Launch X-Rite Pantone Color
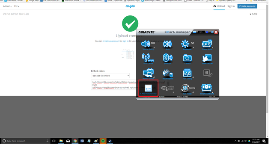274x154 pixels. 148,88
